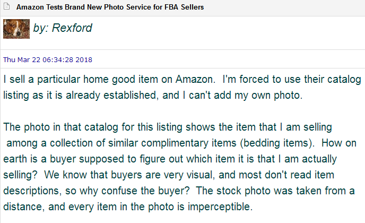Screen dimensions: 365x223
Task: Open the author name Rexford
Action: pos(72,28)
